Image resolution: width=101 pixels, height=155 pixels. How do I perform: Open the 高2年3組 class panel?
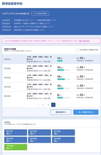63,132
